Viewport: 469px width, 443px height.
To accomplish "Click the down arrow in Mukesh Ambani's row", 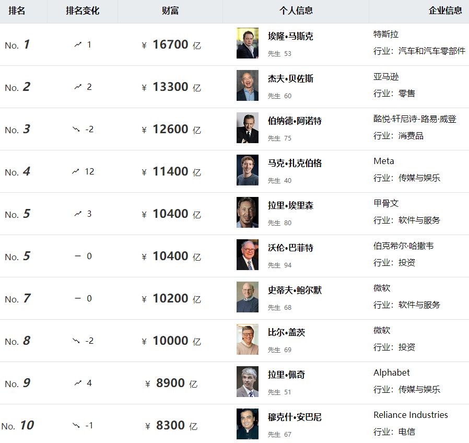I will click(76, 426).
